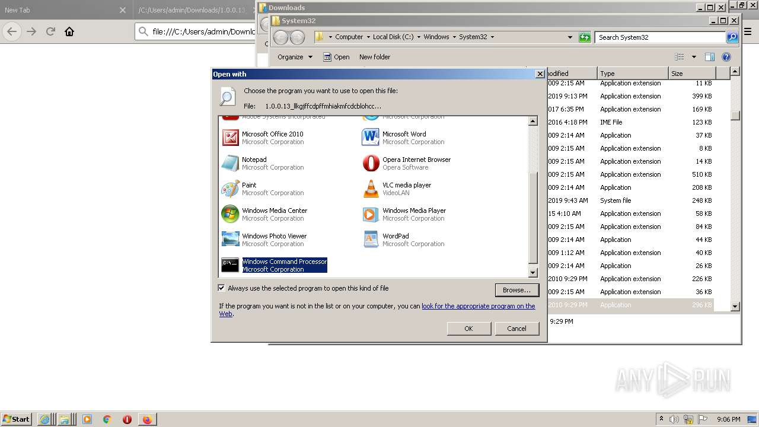Expand the Computer breadcrumb arrow

(368, 37)
